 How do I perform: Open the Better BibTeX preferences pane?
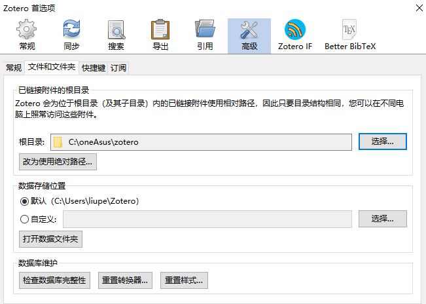click(350, 35)
